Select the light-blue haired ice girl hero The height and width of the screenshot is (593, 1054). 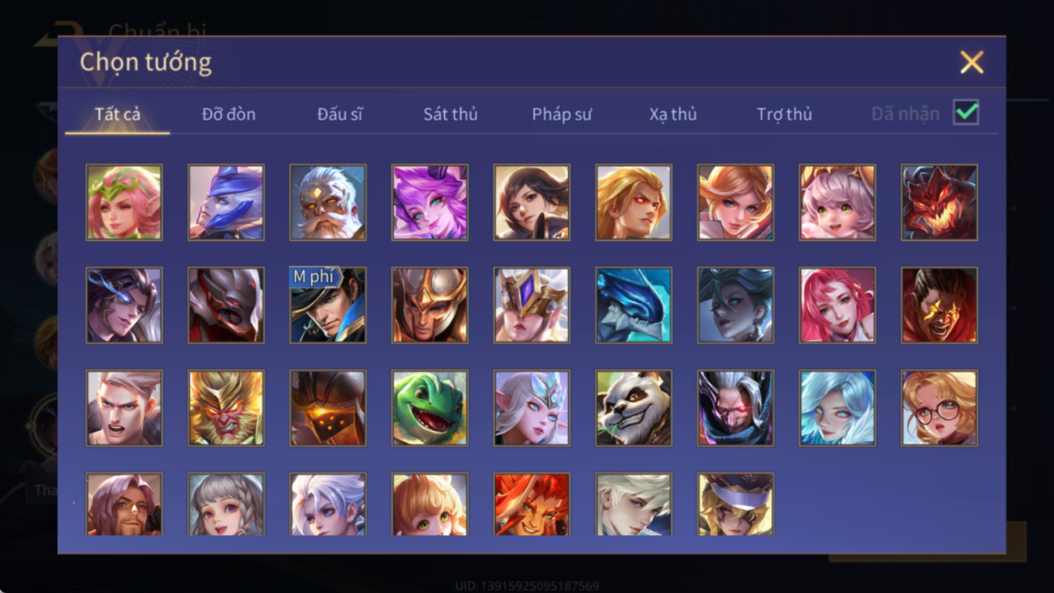(837, 408)
